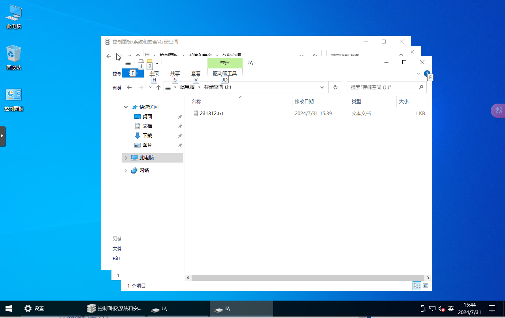Click the refresh button in address bar
Screen dimensions: 505x318
pyautogui.click(x=335, y=87)
